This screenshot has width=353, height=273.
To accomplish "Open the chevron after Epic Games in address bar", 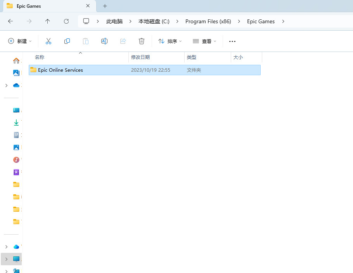I will point(283,21).
